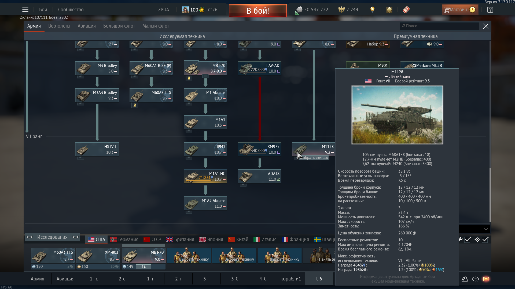
Task: Open the friends contacts icon
Action: (465, 279)
